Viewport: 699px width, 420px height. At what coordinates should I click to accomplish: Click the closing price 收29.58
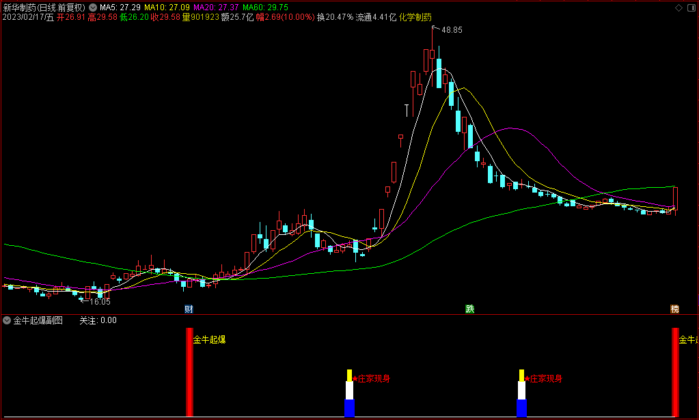click(165, 17)
